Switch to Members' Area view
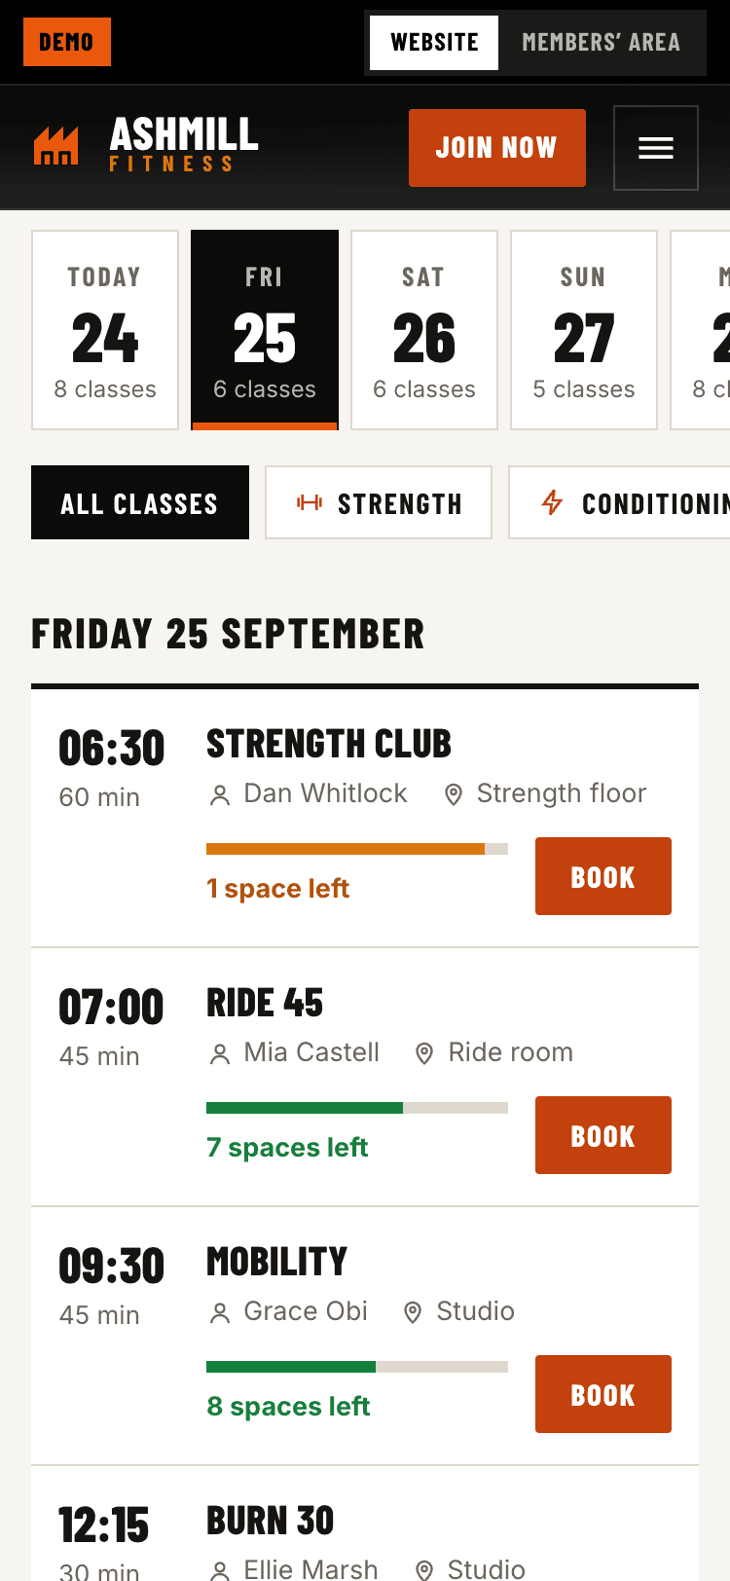 [601, 43]
